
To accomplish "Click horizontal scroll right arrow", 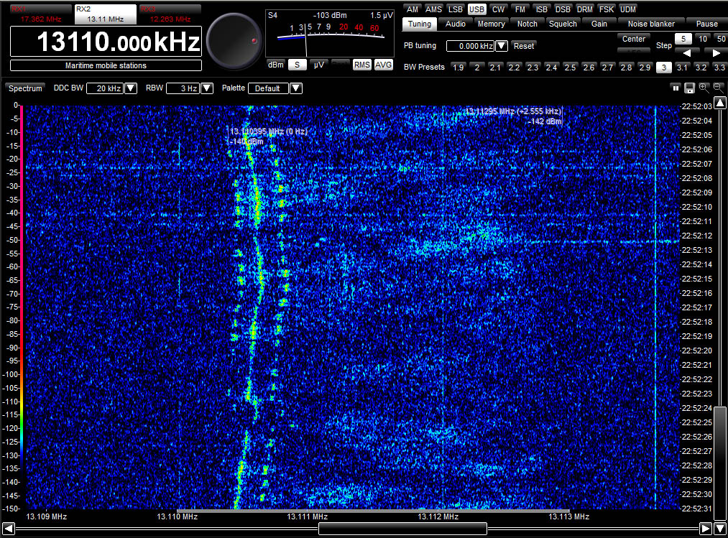I will click(x=705, y=528).
